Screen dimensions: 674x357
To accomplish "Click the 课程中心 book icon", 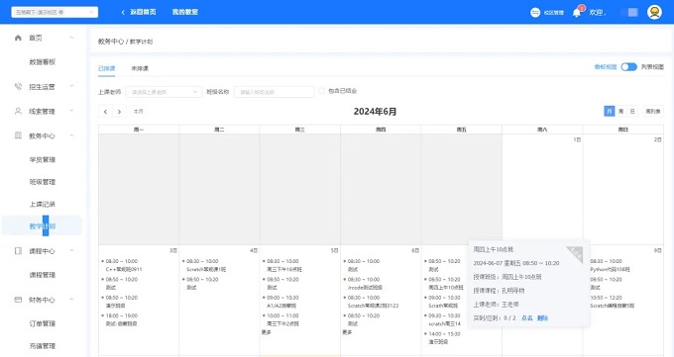I will click(x=18, y=250).
